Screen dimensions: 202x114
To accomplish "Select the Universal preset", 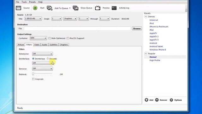I will click(154, 20).
